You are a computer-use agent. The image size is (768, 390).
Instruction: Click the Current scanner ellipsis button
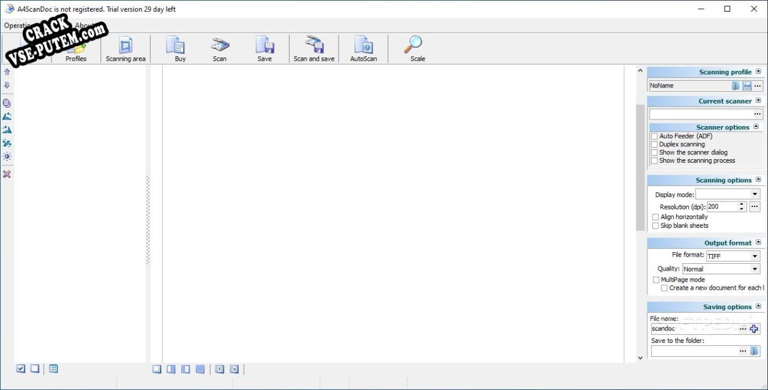click(x=758, y=114)
